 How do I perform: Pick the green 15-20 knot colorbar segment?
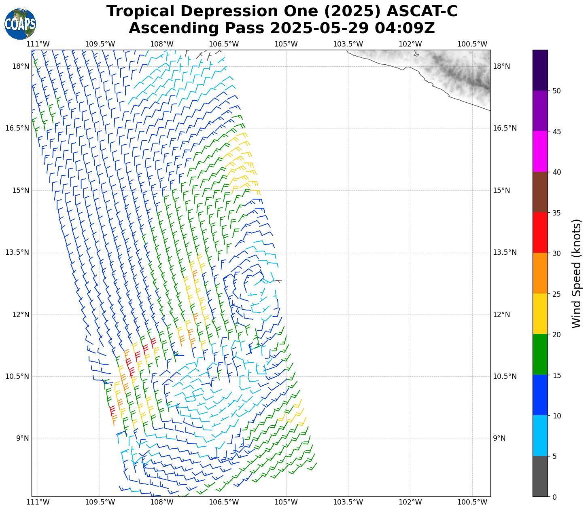coord(540,354)
